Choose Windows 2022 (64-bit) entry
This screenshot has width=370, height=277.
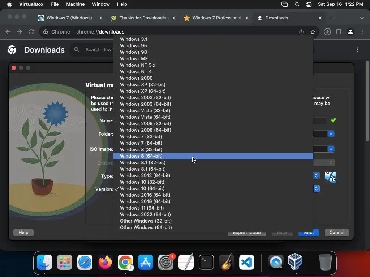pos(213,215)
